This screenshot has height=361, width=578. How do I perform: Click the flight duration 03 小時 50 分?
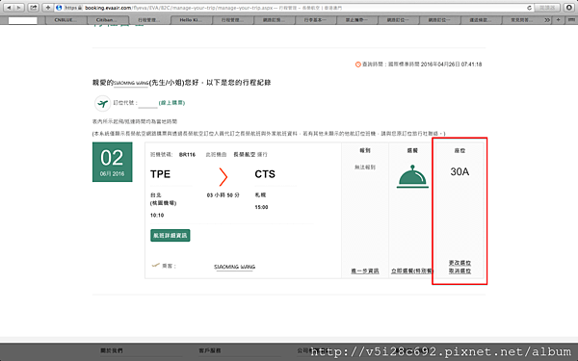(223, 195)
